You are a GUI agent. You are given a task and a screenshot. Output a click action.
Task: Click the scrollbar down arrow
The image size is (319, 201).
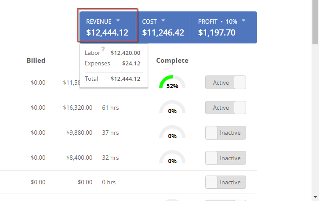tap(315, 197)
